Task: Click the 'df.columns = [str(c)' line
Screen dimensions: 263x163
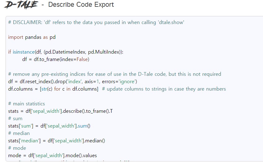Action: pos(53,89)
